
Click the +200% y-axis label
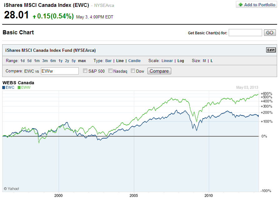tap(267, 113)
